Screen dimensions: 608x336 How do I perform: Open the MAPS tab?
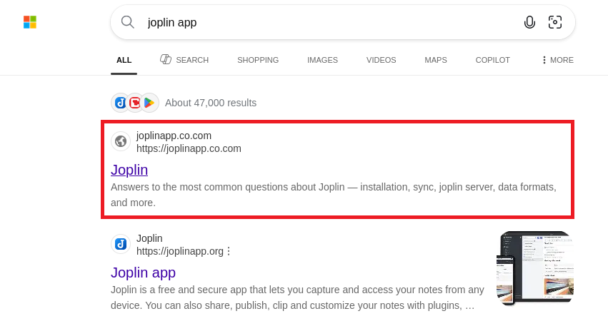coord(435,60)
